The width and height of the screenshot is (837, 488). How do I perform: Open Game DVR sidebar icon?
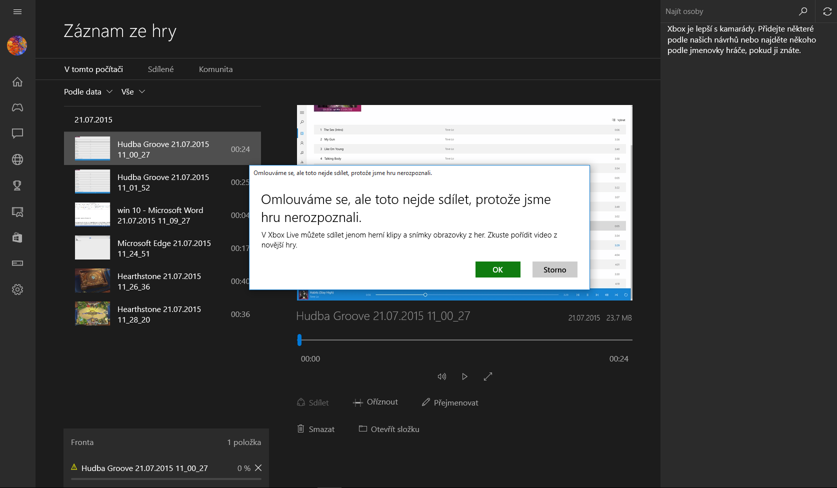coord(17,211)
